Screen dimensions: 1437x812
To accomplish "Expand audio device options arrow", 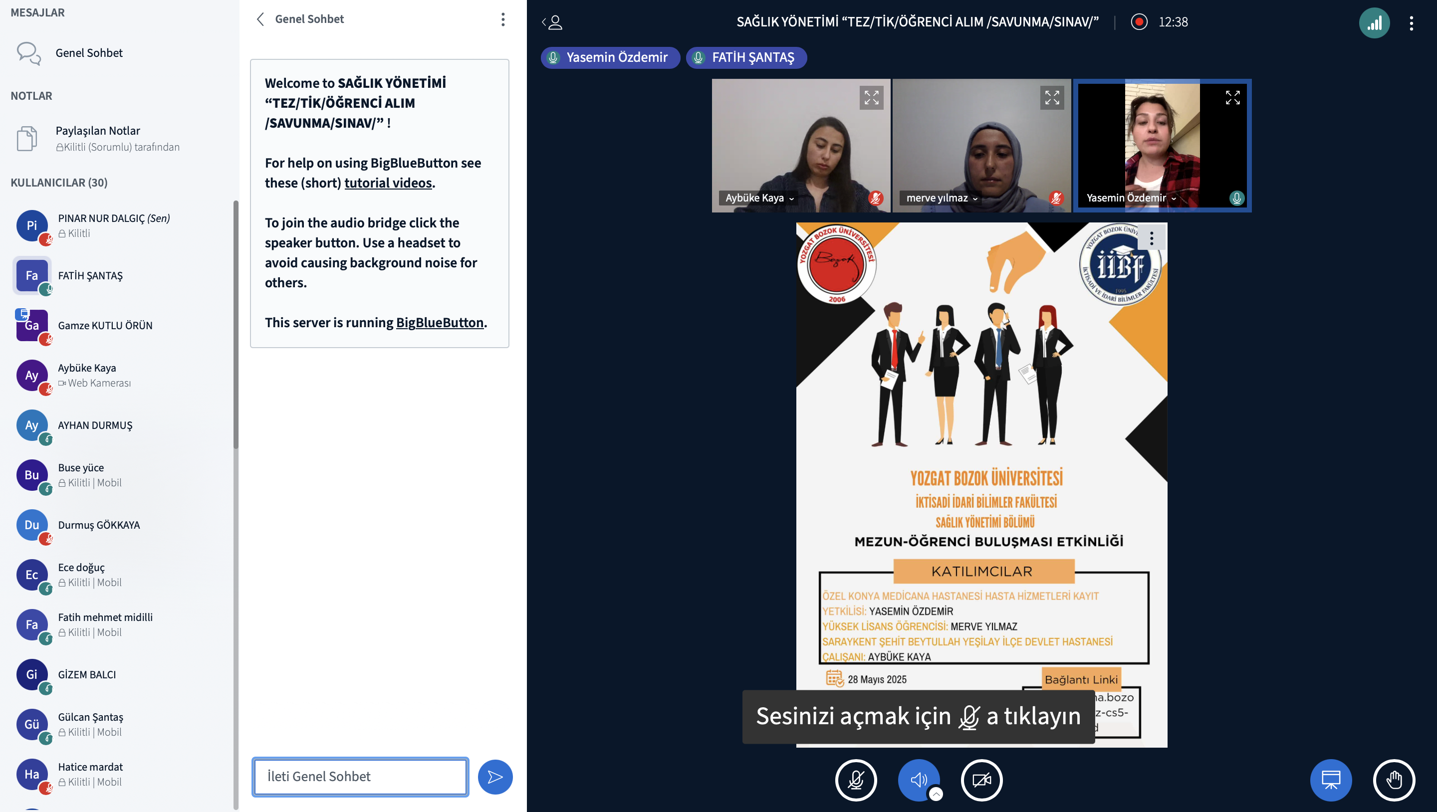I will point(936,794).
